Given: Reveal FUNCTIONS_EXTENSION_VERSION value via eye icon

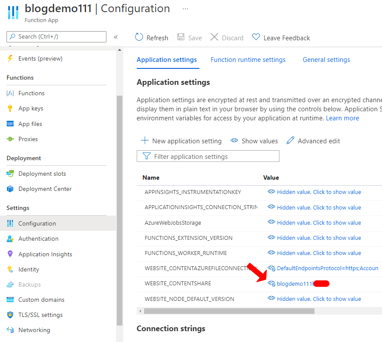Looking at the screenshot, I should pyautogui.click(x=271, y=237).
